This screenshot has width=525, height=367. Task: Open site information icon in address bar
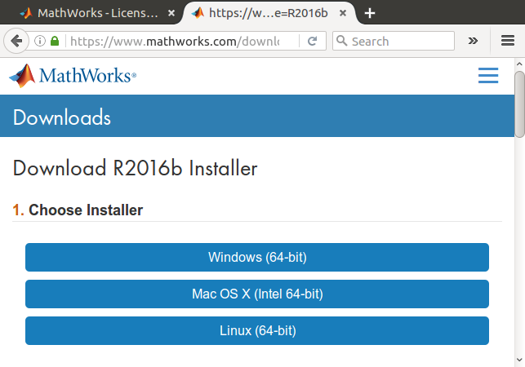40,41
